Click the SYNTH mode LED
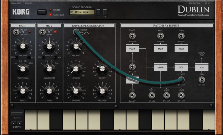Screen dimensions: 223x135 (x=50, y=10)
